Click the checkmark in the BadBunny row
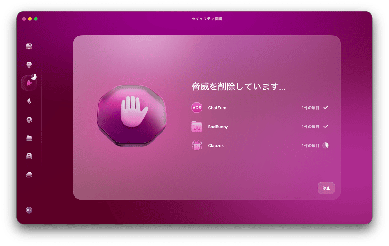This screenshot has width=389, height=246. [x=326, y=127]
